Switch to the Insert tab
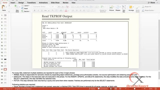160x90 pixels. coord(13,3)
